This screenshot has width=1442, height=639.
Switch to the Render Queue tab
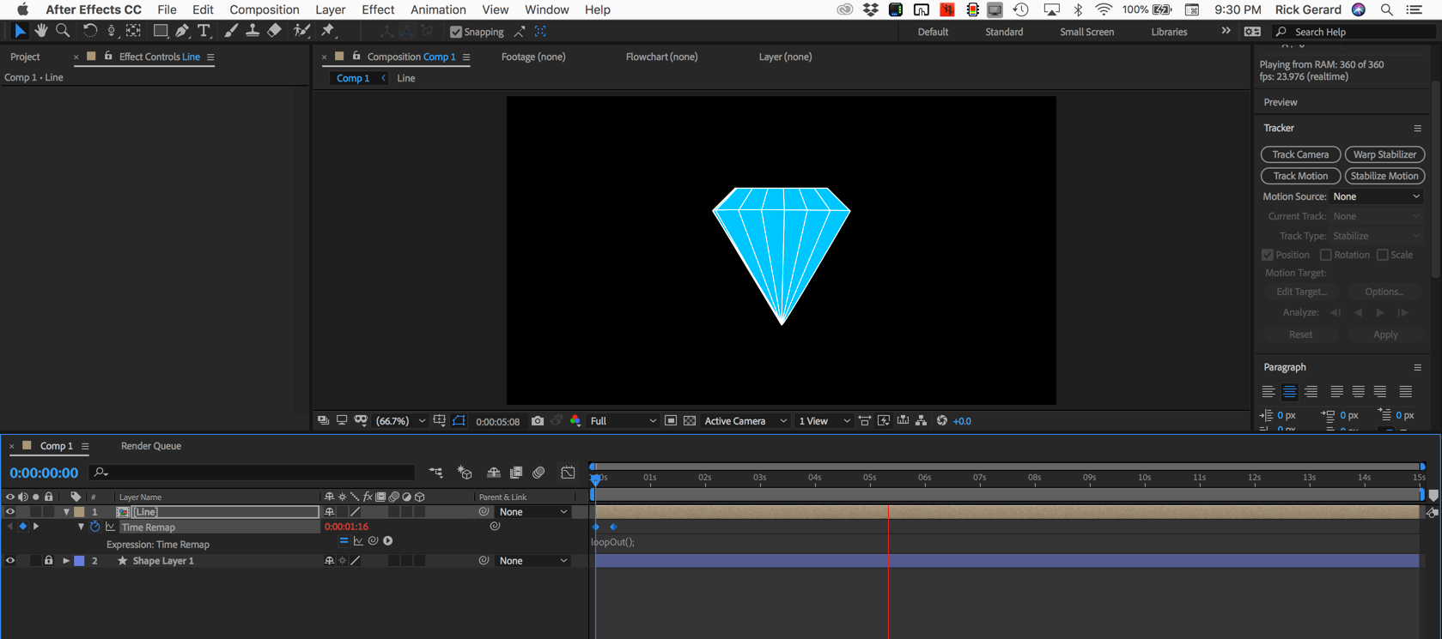(151, 446)
